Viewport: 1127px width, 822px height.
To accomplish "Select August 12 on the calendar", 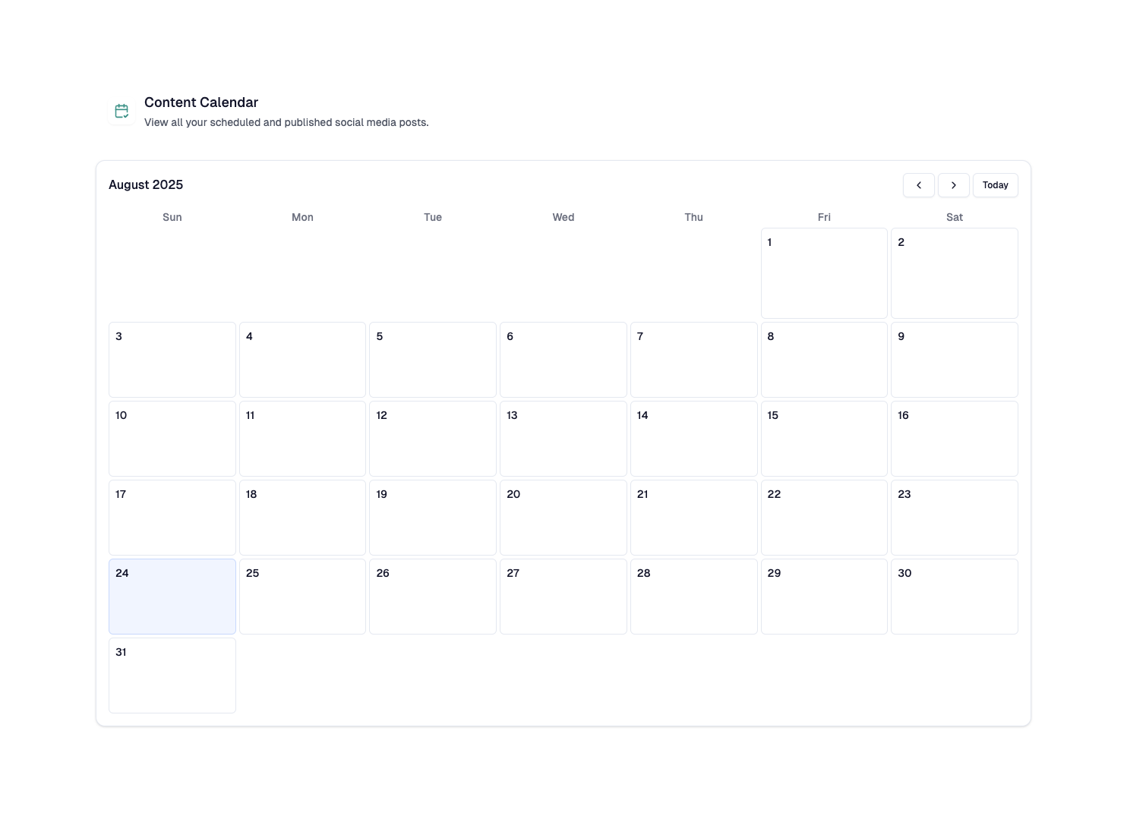I will [x=432, y=438].
